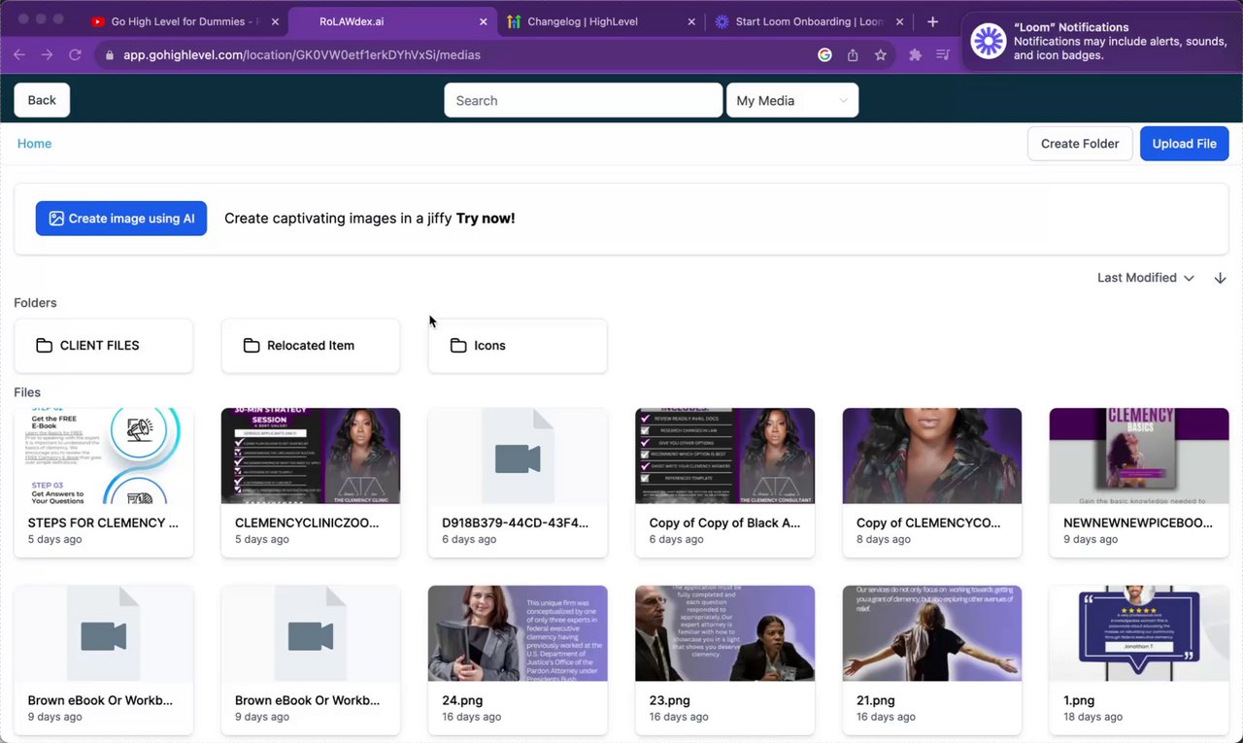Click the Loom notification icon
Screen dimensions: 1243x743
tap(988, 41)
